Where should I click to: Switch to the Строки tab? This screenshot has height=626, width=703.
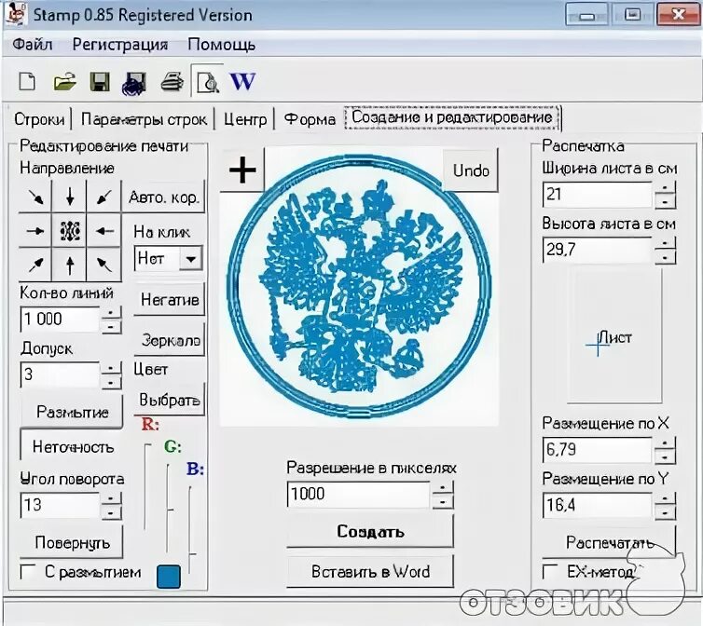tap(39, 119)
